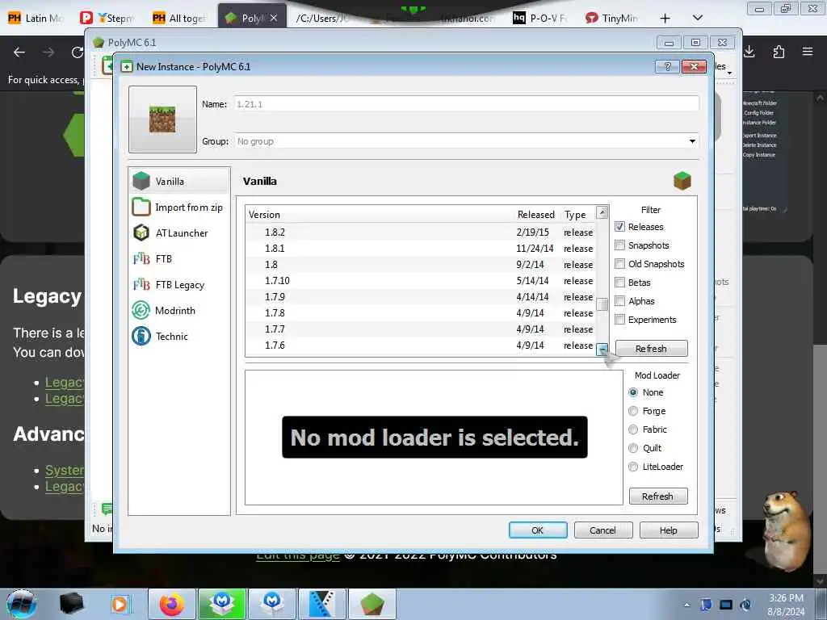Screen dimensions: 827x620
Task: Enable the Alphas filter
Action: click(619, 301)
